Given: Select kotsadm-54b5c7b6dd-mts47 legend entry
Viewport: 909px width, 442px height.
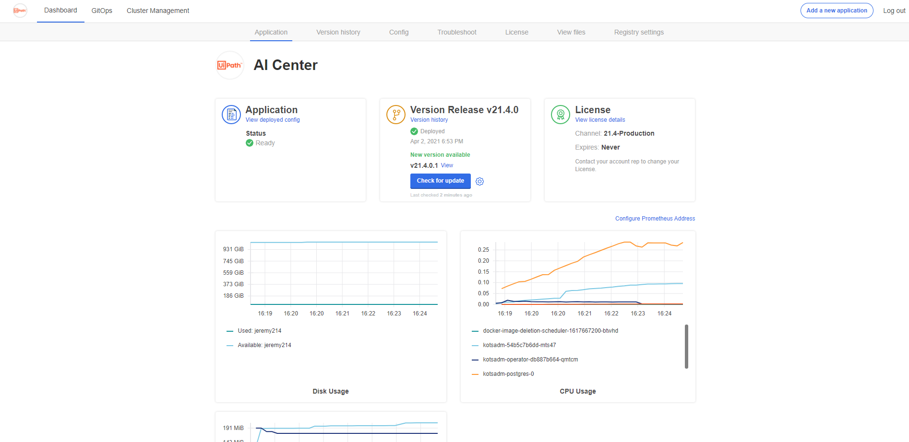Looking at the screenshot, I should [x=514, y=345].
